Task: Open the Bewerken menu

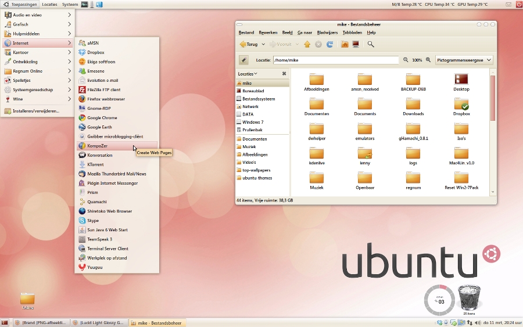Action: tap(268, 33)
